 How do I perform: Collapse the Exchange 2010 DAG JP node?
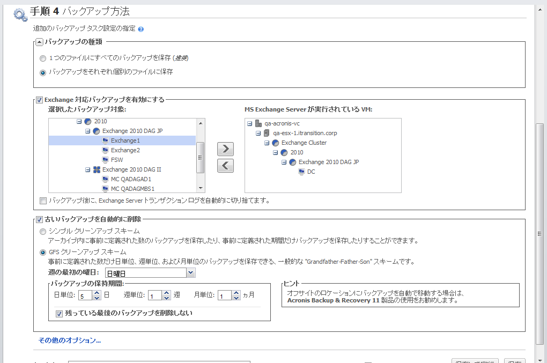click(88, 131)
